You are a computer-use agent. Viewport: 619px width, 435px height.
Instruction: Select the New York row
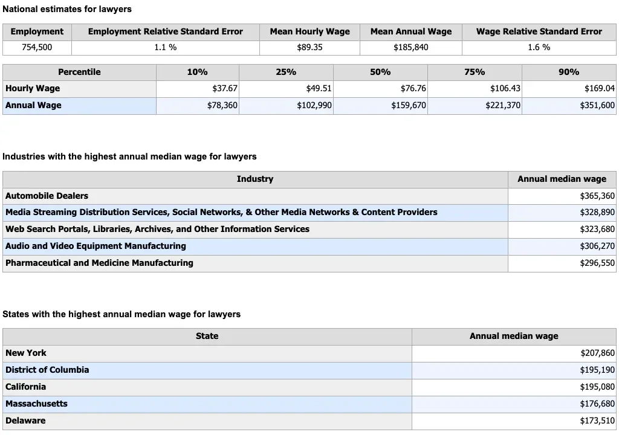(309, 353)
